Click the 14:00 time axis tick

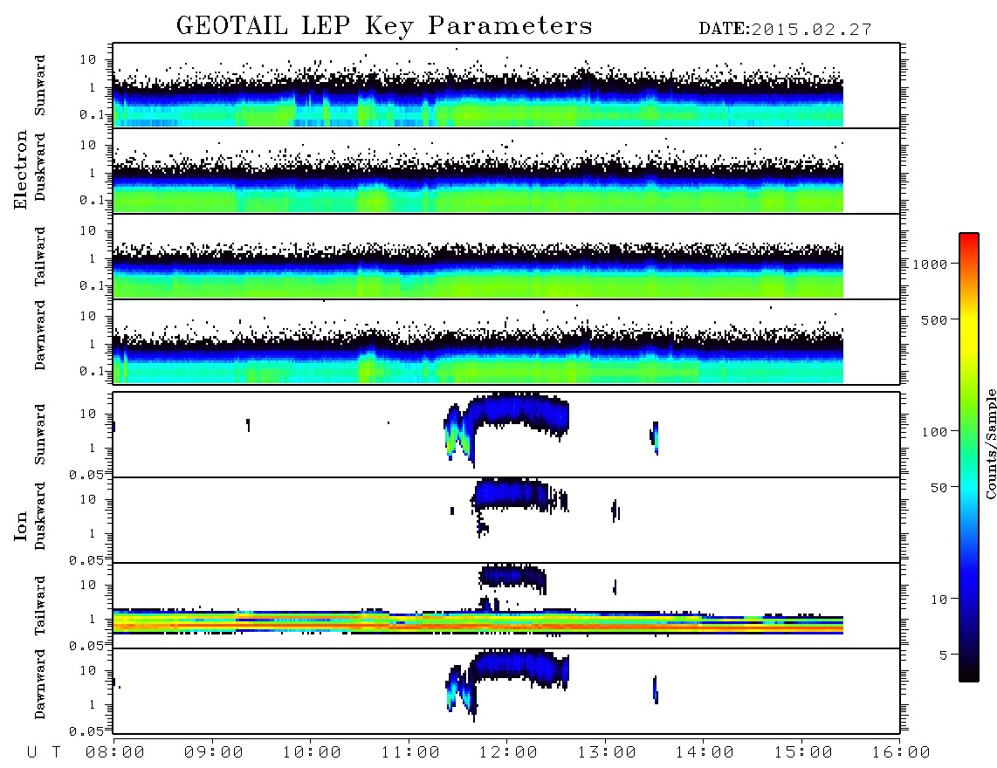pyautogui.click(x=705, y=752)
